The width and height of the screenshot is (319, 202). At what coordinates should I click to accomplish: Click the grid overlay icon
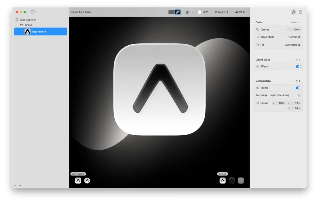point(187,12)
